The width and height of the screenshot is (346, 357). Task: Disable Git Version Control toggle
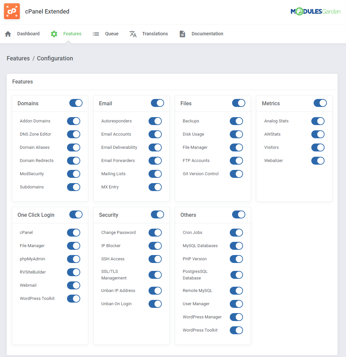click(236, 174)
